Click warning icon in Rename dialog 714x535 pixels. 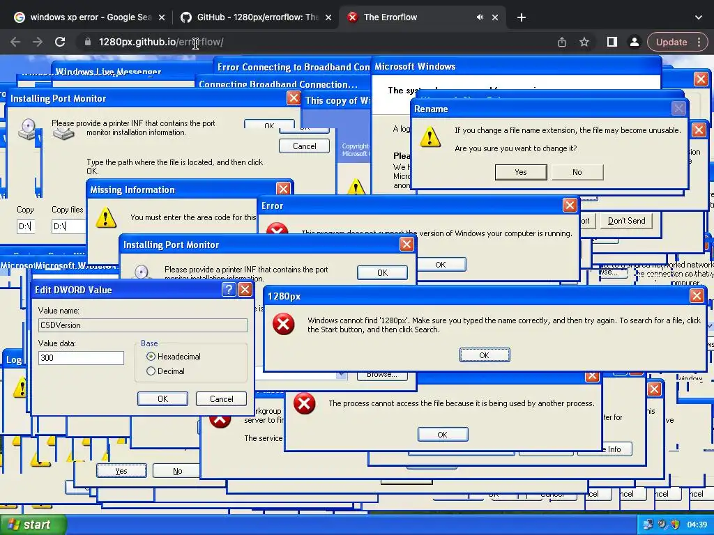click(x=430, y=137)
